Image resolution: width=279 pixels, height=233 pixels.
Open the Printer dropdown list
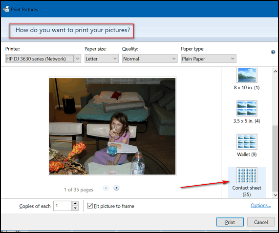coord(43,58)
